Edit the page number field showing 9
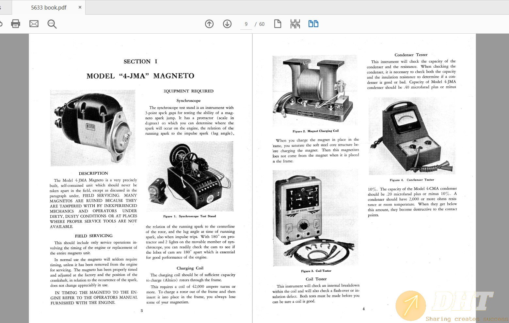509x323 pixels. 246,24
